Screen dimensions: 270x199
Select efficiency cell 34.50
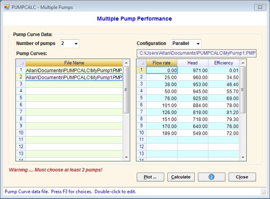pos(224,77)
